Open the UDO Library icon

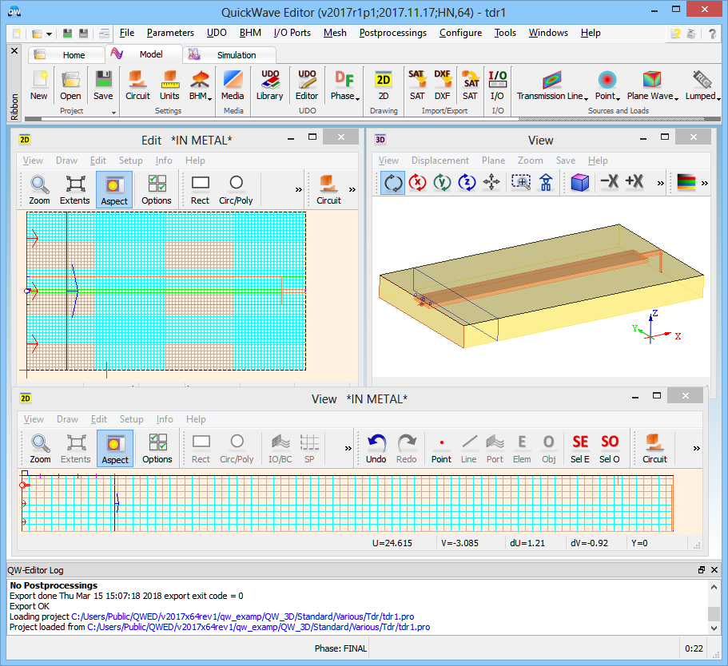[x=269, y=85]
